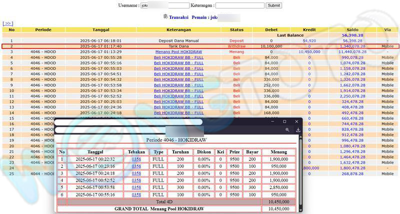Open the Menang Pool HOKIDRAW link
Viewport: 400px width, 214px height.
(x=178, y=52)
